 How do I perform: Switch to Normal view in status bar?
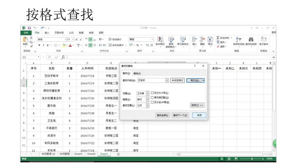[222, 159]
